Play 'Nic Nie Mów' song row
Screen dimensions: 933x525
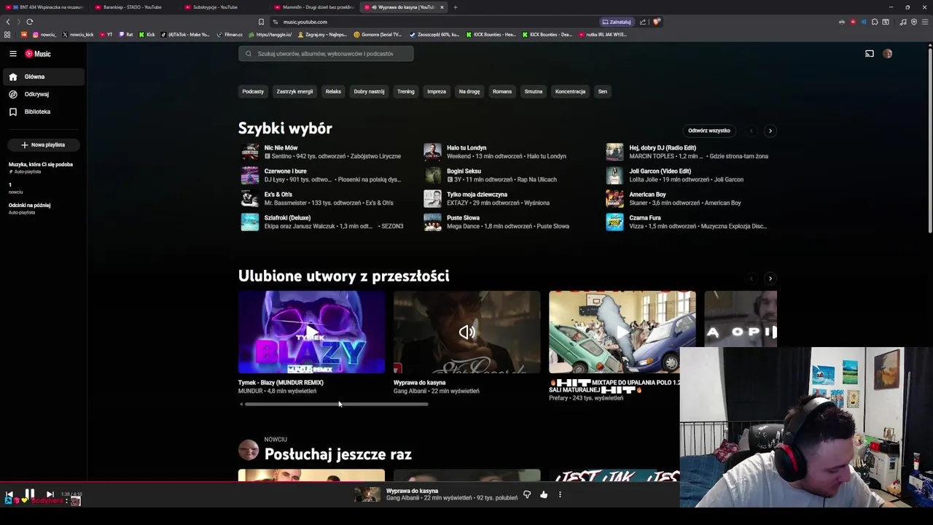point(326,152)
